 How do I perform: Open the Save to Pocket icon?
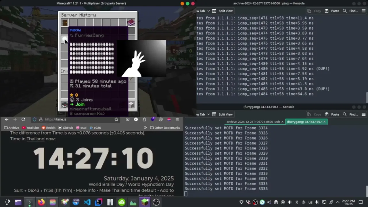click(128, 119)
